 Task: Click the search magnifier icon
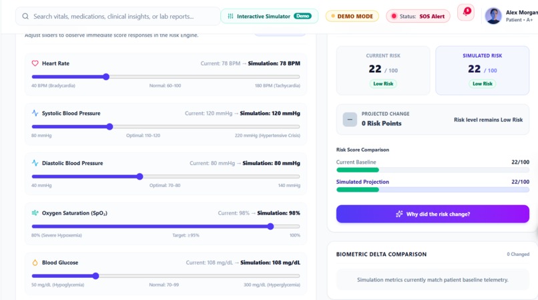(x=25, y=16)
